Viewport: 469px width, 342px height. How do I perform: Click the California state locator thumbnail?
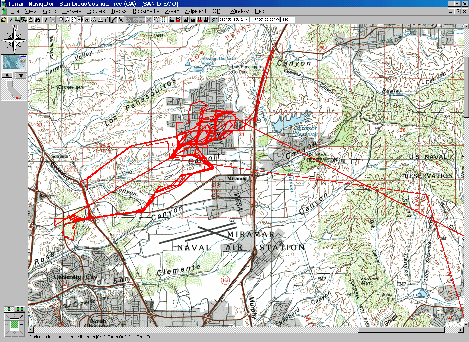[x=14, y=90]
